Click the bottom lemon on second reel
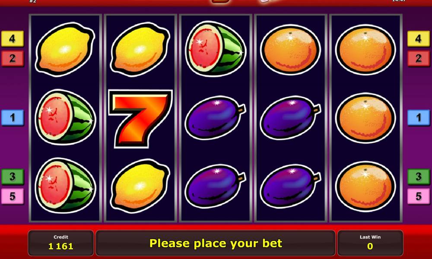 [140, 186]
